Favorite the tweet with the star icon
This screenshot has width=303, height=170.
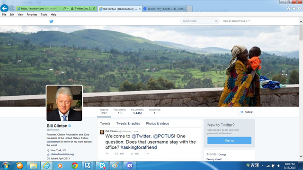click(132, 153)
